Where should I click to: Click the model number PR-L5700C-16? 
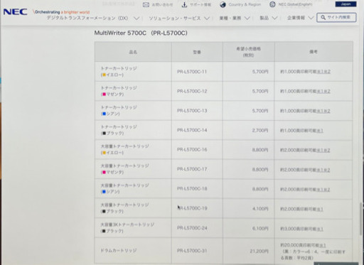pos(192,150)
